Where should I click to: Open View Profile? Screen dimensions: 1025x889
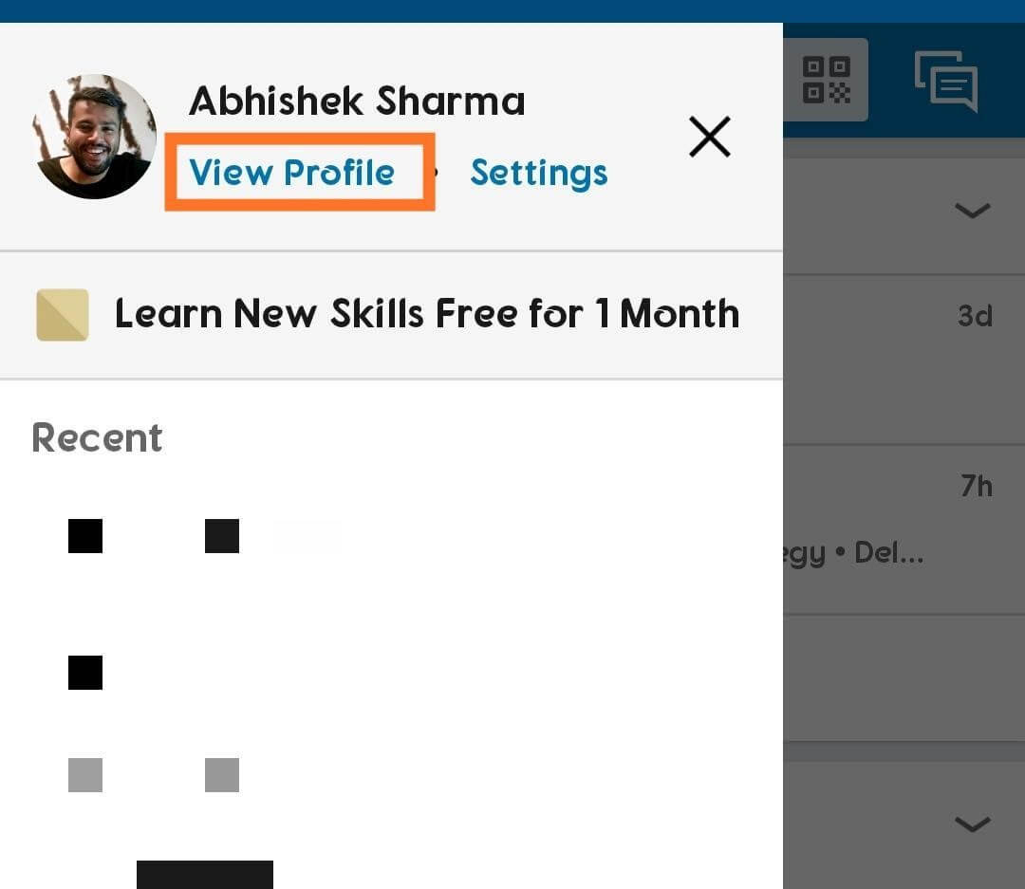pyautogui.click(x=292, y=173)
